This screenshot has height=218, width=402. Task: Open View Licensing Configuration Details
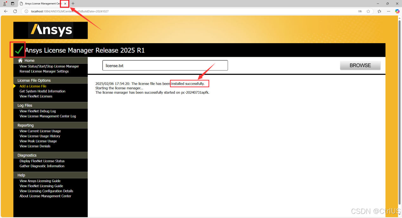(x=46, y=191)
